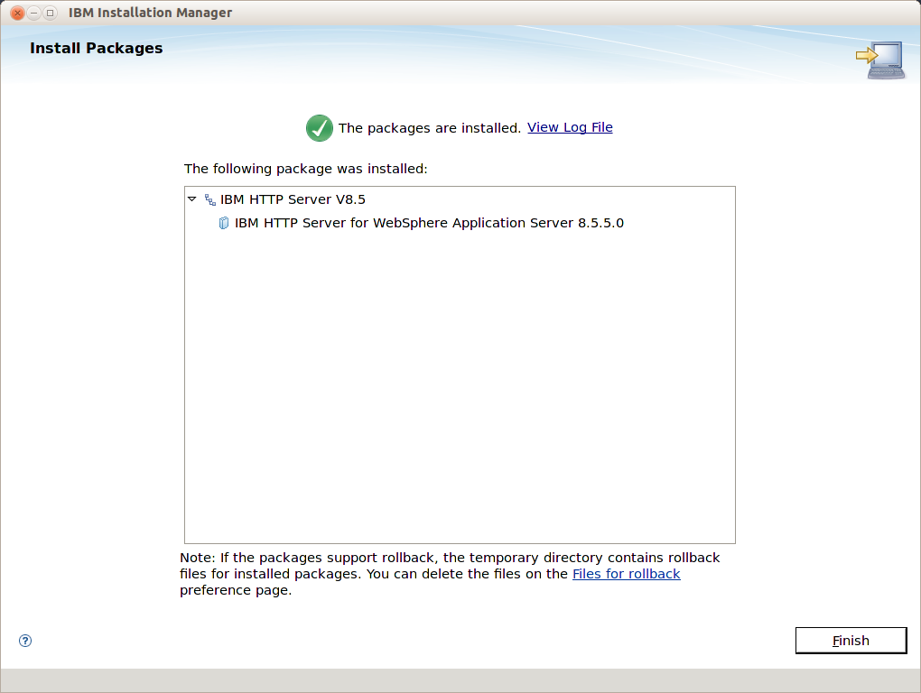Open the Files for rollback link
This screenshot has height=693, width=921.
coord(626,574)
